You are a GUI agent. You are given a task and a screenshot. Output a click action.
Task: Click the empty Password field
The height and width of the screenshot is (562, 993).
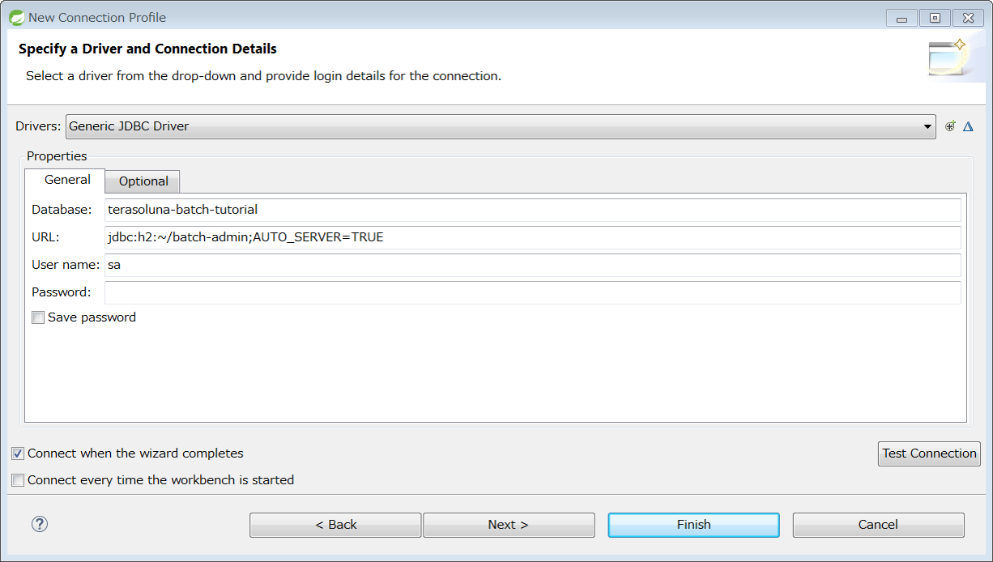tap(533, 292)
